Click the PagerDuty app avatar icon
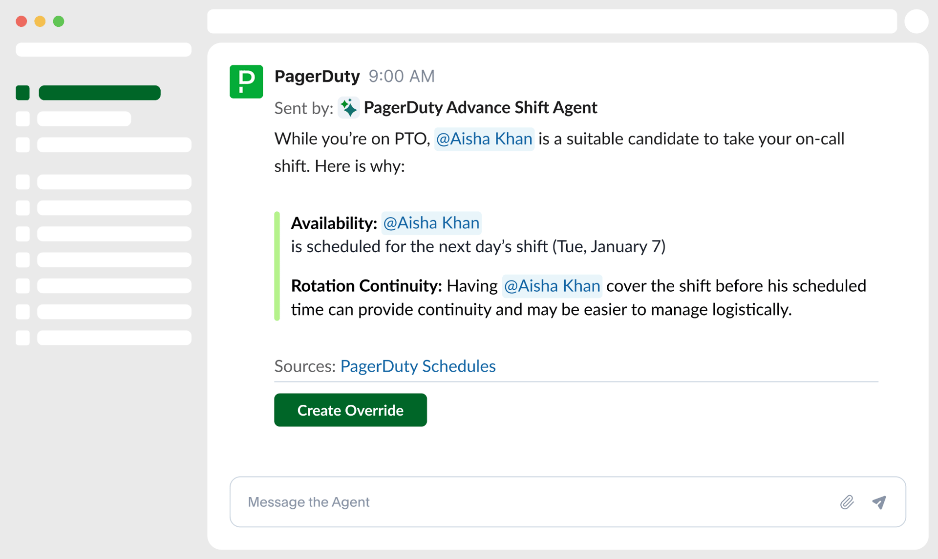 (x=246, y=81)
